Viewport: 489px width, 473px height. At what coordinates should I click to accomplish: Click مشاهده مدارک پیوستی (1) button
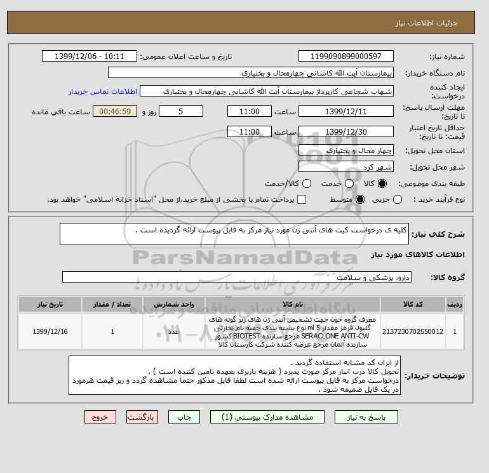point(267,417)
